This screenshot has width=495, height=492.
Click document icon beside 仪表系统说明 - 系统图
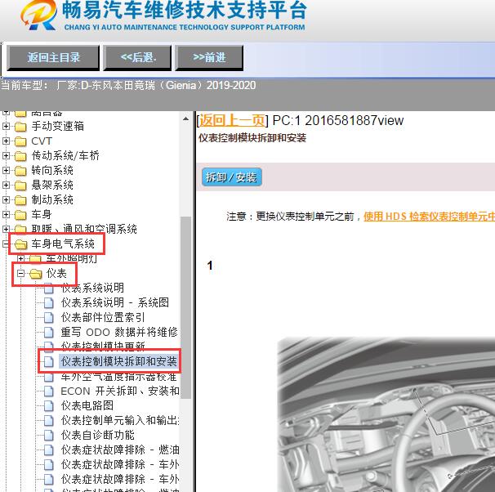pyautogui.click(x=48, y=303)
